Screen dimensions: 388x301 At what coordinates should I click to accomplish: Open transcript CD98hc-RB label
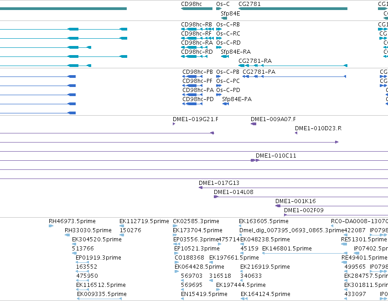tap(197, 25)
